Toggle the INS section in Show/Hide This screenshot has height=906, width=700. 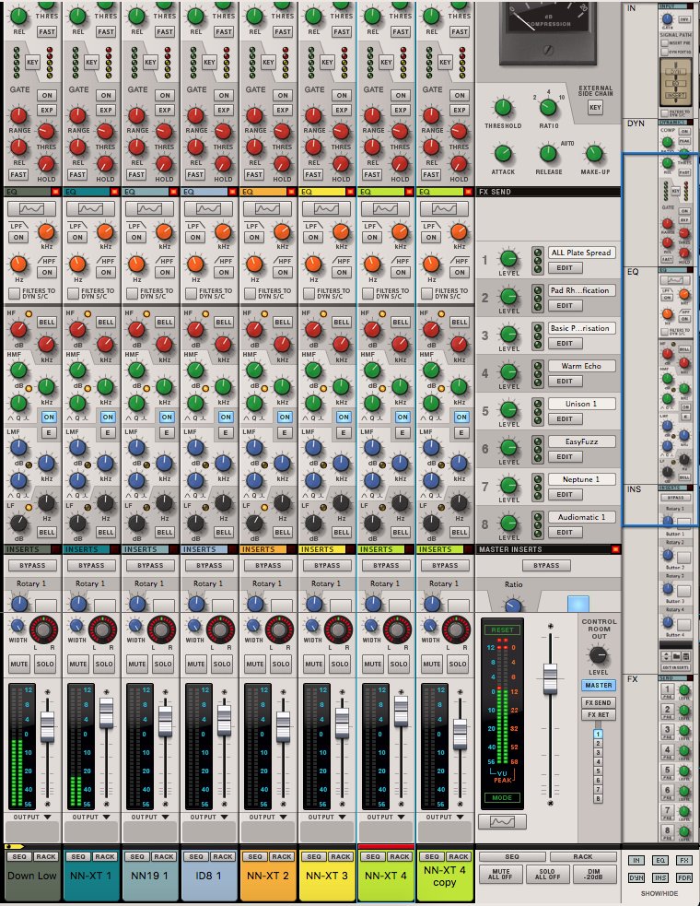pyautogui.click(x=660, y=877)
